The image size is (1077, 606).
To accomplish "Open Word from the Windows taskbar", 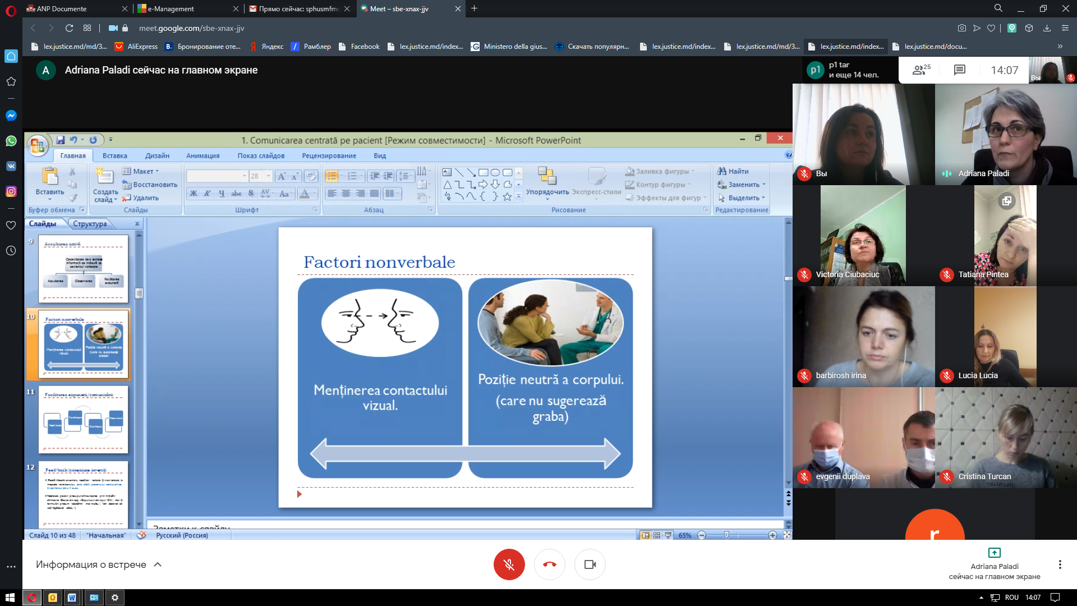I will (x=72, y=598).
